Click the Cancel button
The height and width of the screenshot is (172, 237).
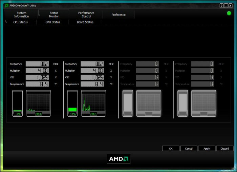click(x=189, y=149)
